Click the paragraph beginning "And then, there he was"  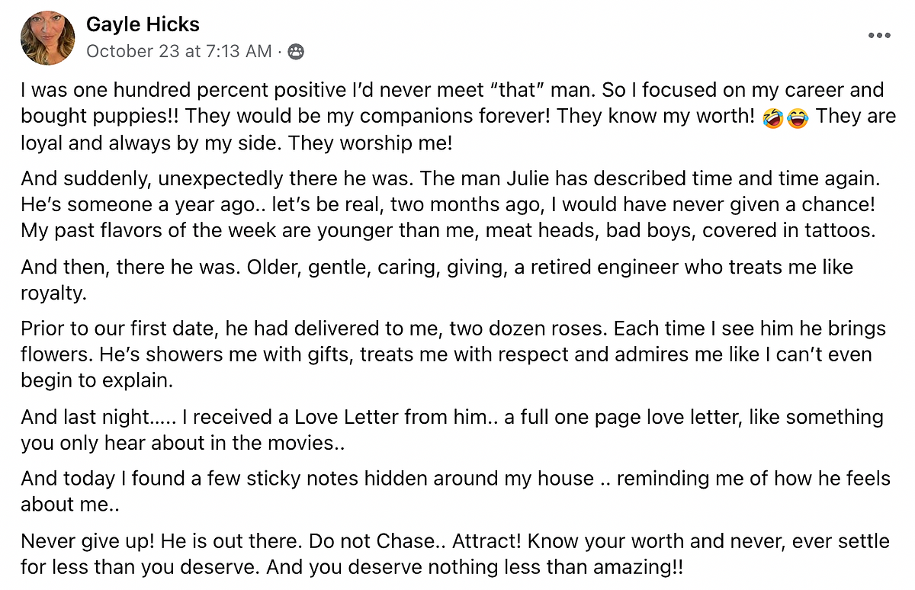tap(437, 280)
